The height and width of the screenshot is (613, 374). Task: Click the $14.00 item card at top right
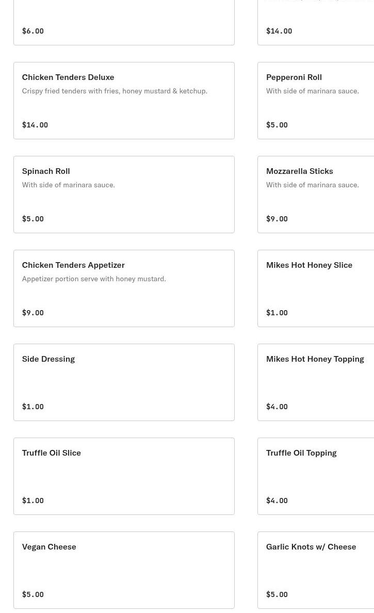[x=316, y=22]
